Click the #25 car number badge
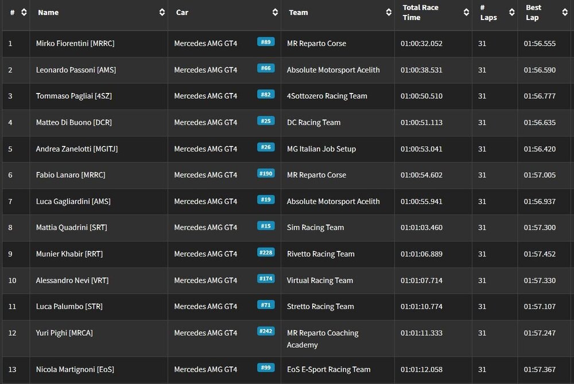The image size is (574, 384). [x=266, y=121]
